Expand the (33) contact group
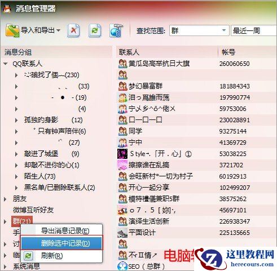 click(16, 86)
